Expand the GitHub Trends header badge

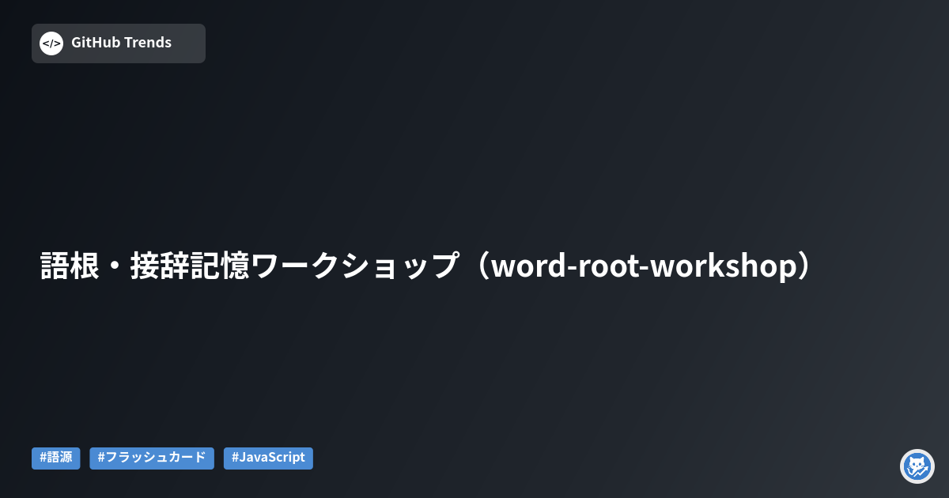coord(118,43)
